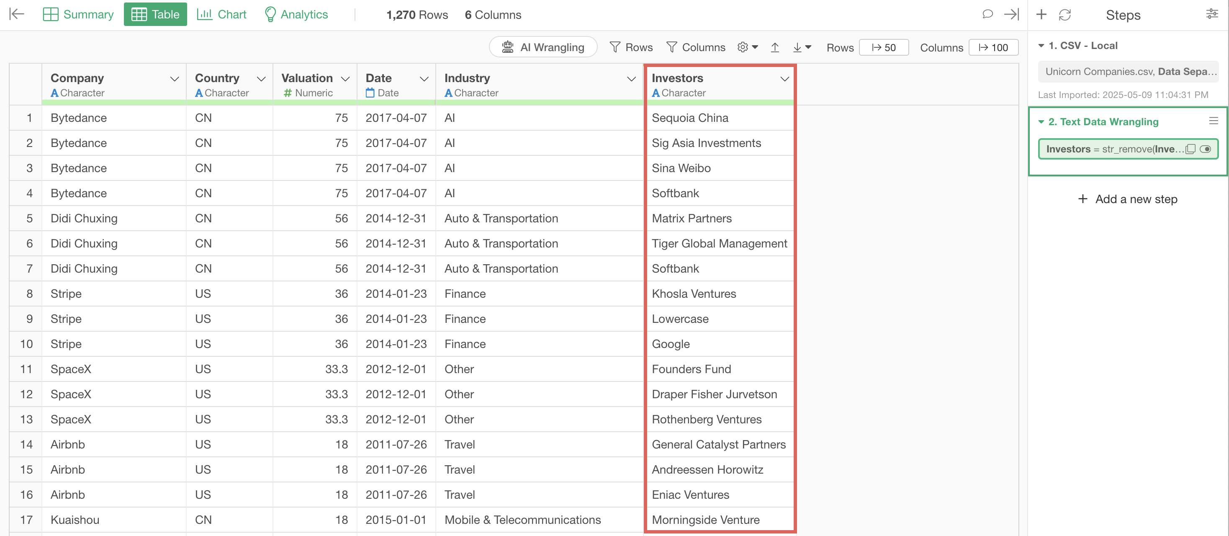Open the Industry column menu chevron
Image resolution: width=1229 pixels, height=536 pixels.
point(631,79)
